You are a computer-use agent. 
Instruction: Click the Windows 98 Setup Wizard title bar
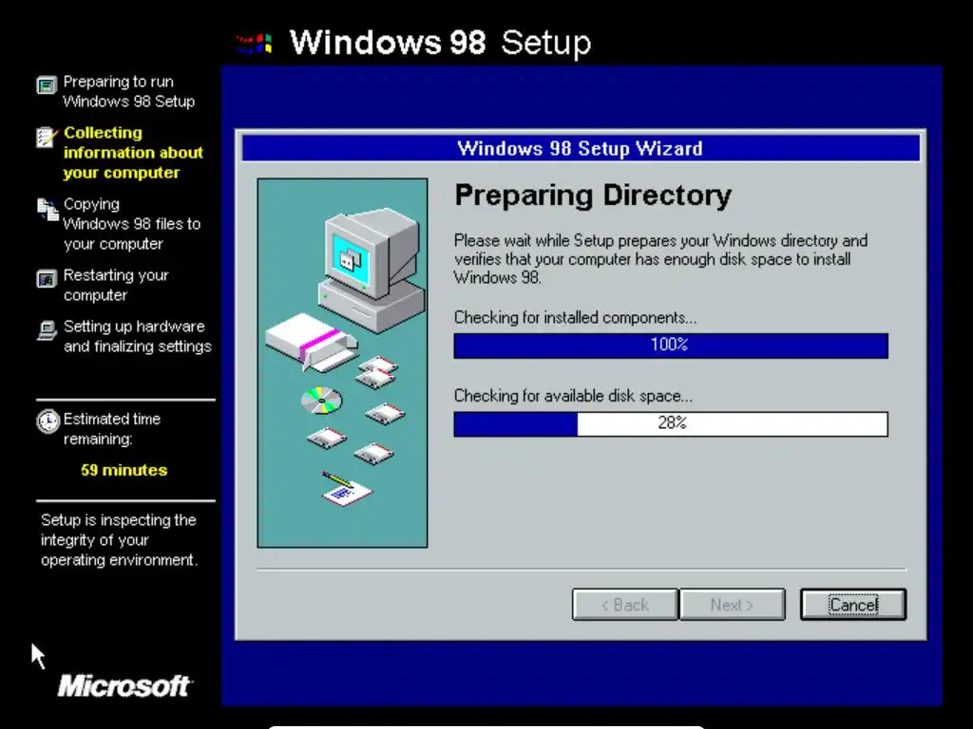click(581, 149)
